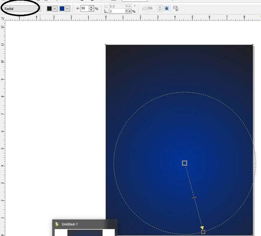Click the gradient midpoint slider bar
This screenshot has height=236, width=261.
[x=194, y=198]
